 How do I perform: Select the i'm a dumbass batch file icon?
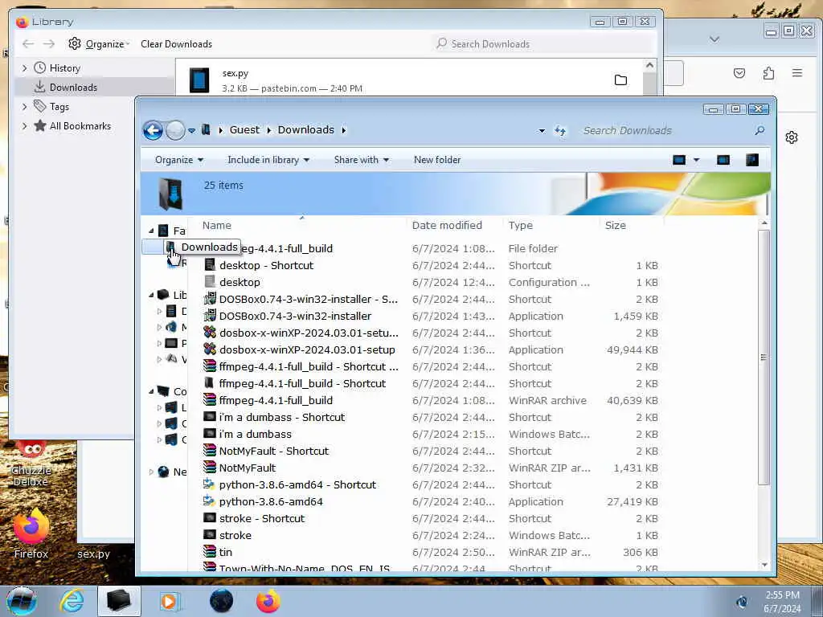210,434
